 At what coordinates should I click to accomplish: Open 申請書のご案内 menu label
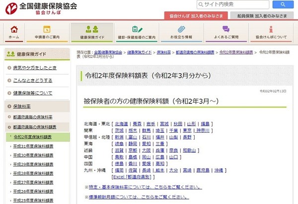point(47,37)
